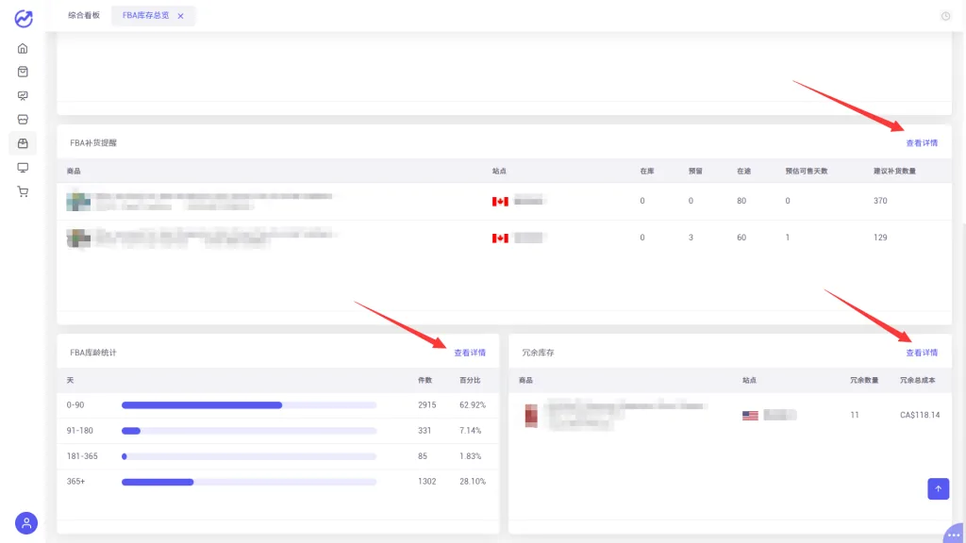Image resolution: width=966 pixels, height=543 pixels.
Task: Click the app logo at top left
Action: pos(24,19)
